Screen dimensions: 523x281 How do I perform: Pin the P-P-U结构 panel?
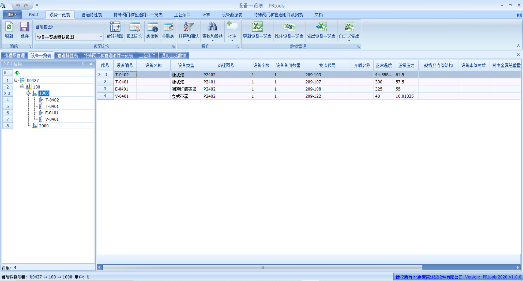tap(83, 64)
